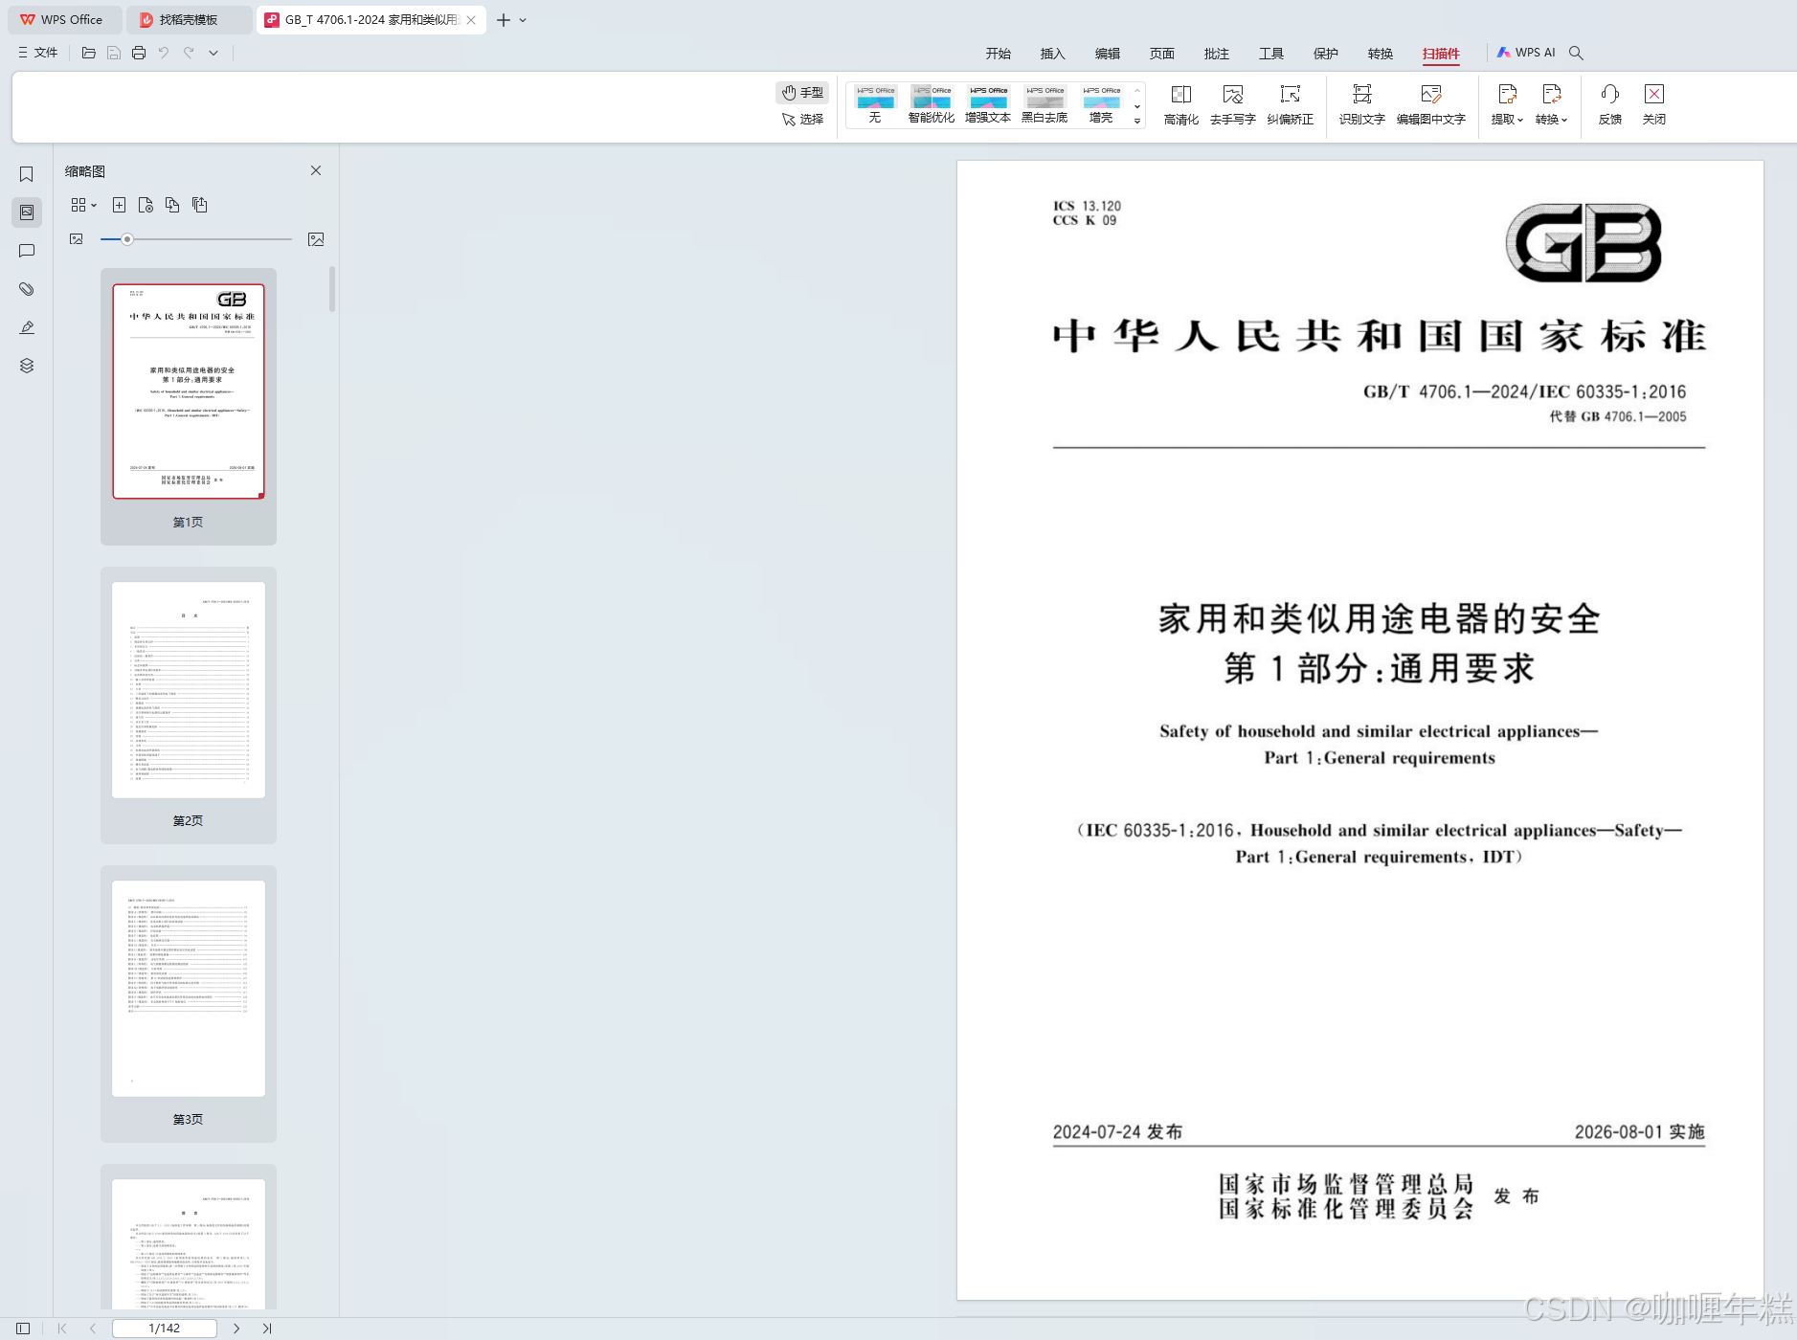The width and height of the screenshot is (1797, 1340).
Task: Select the 手型 hand tool mode
Action: [802, 93]
